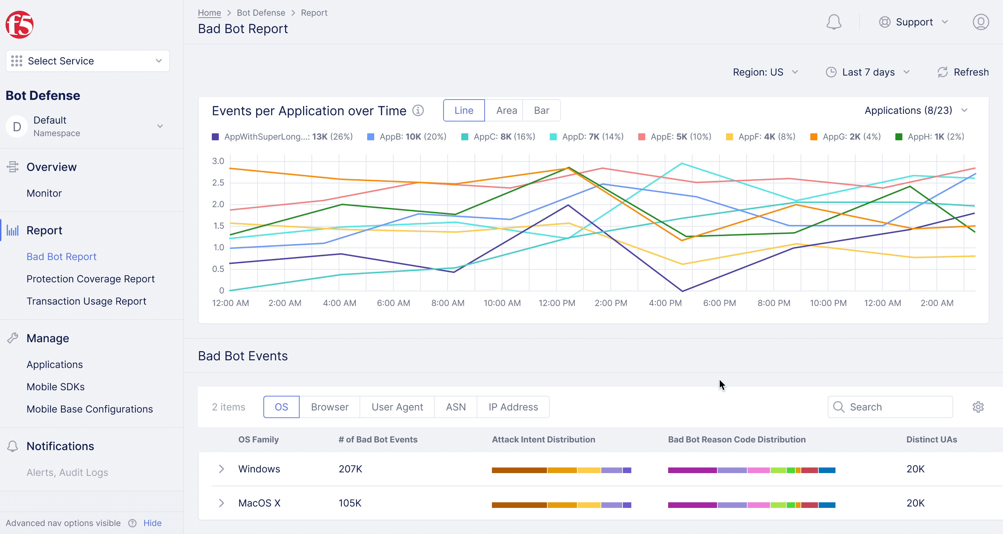Click the Home breadcrumb link
Screen dimensions: 1003x534
[x=209, y=13]
